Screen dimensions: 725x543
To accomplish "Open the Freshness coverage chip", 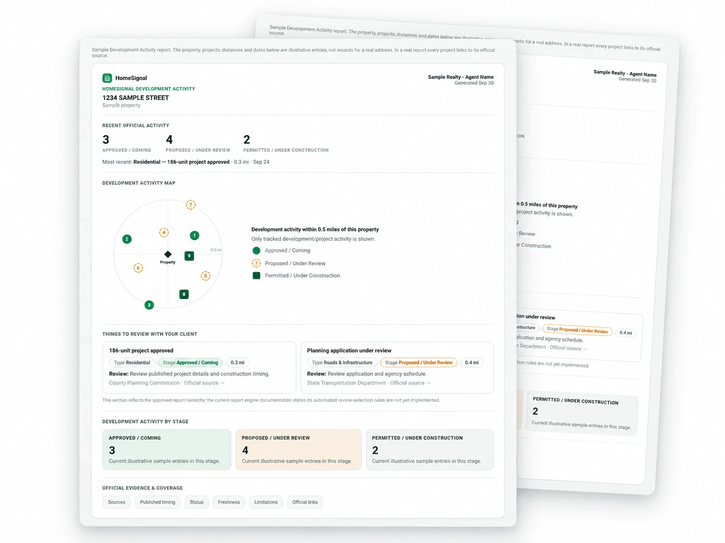I will 229,502.
